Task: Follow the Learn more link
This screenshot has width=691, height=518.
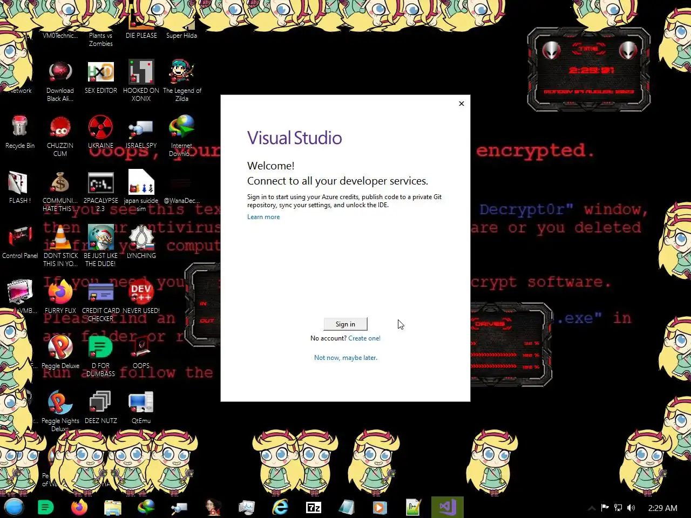Action: (x=263, y=217)
